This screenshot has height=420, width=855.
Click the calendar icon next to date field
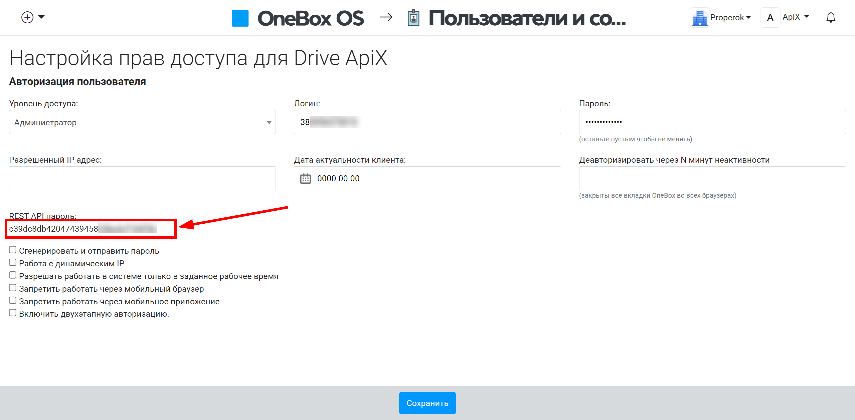point(307,178)
